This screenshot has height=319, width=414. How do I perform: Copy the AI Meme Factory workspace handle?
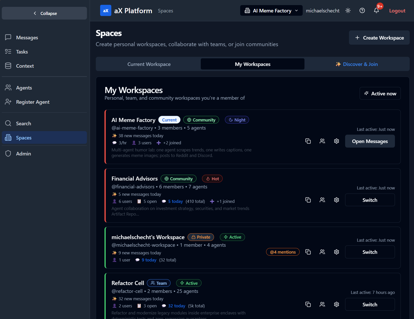(x=308, y=141)
